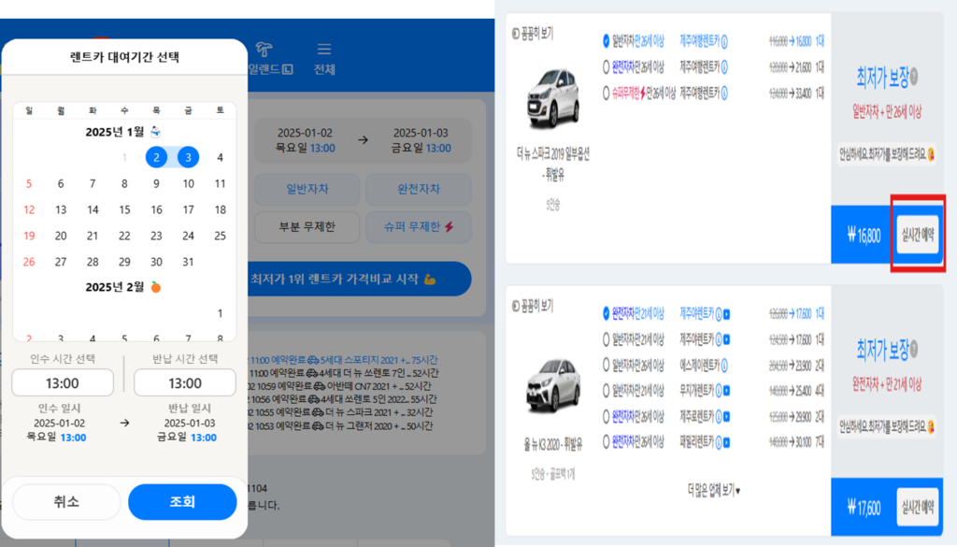The height and width of the screenshot is (547, 957).
Task: Select 제주로렌트카 radio option priced 29,900
Action: 607,416
